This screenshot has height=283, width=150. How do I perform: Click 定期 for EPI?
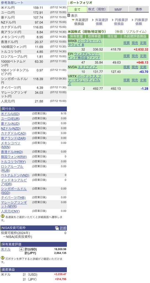143,56
